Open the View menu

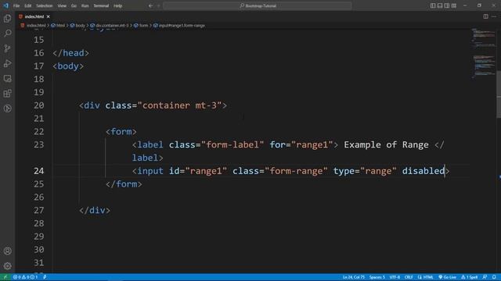62,5
